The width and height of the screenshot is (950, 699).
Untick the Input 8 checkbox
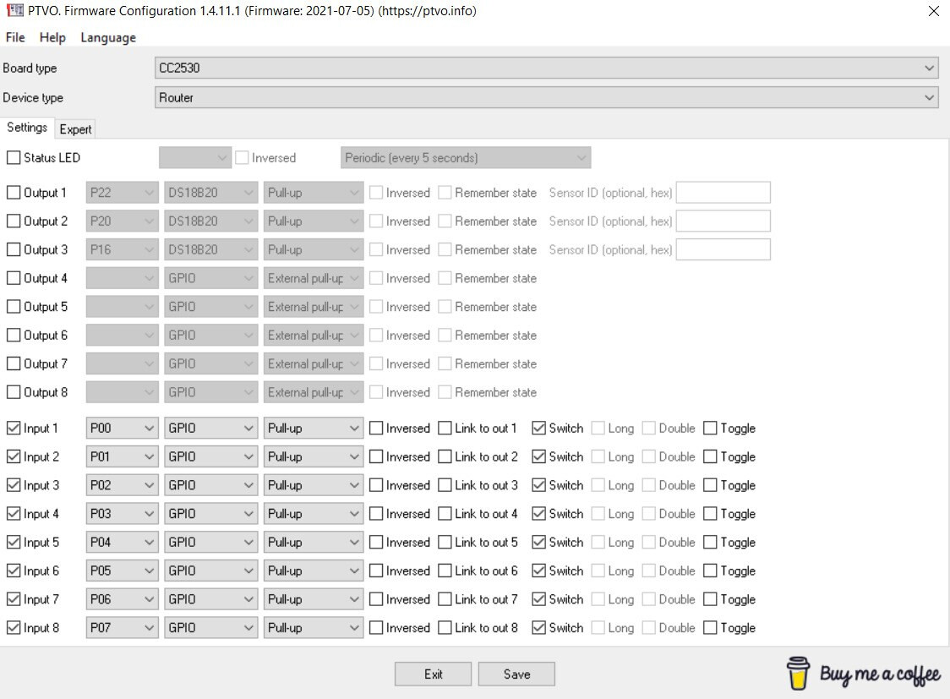pos(14,627)
